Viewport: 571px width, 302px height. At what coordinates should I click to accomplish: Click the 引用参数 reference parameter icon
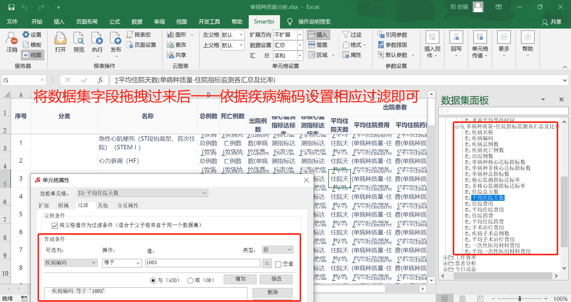coord(392,35)
